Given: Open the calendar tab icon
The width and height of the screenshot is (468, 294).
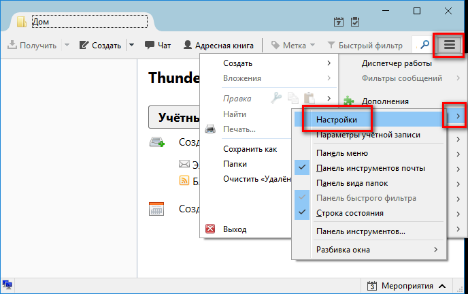Looking at the screenshot, I should (x=339, y=22).
